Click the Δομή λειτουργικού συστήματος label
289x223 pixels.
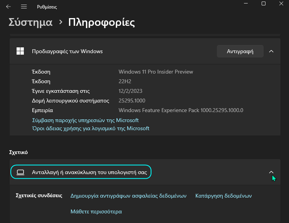(x=71, y=101)
